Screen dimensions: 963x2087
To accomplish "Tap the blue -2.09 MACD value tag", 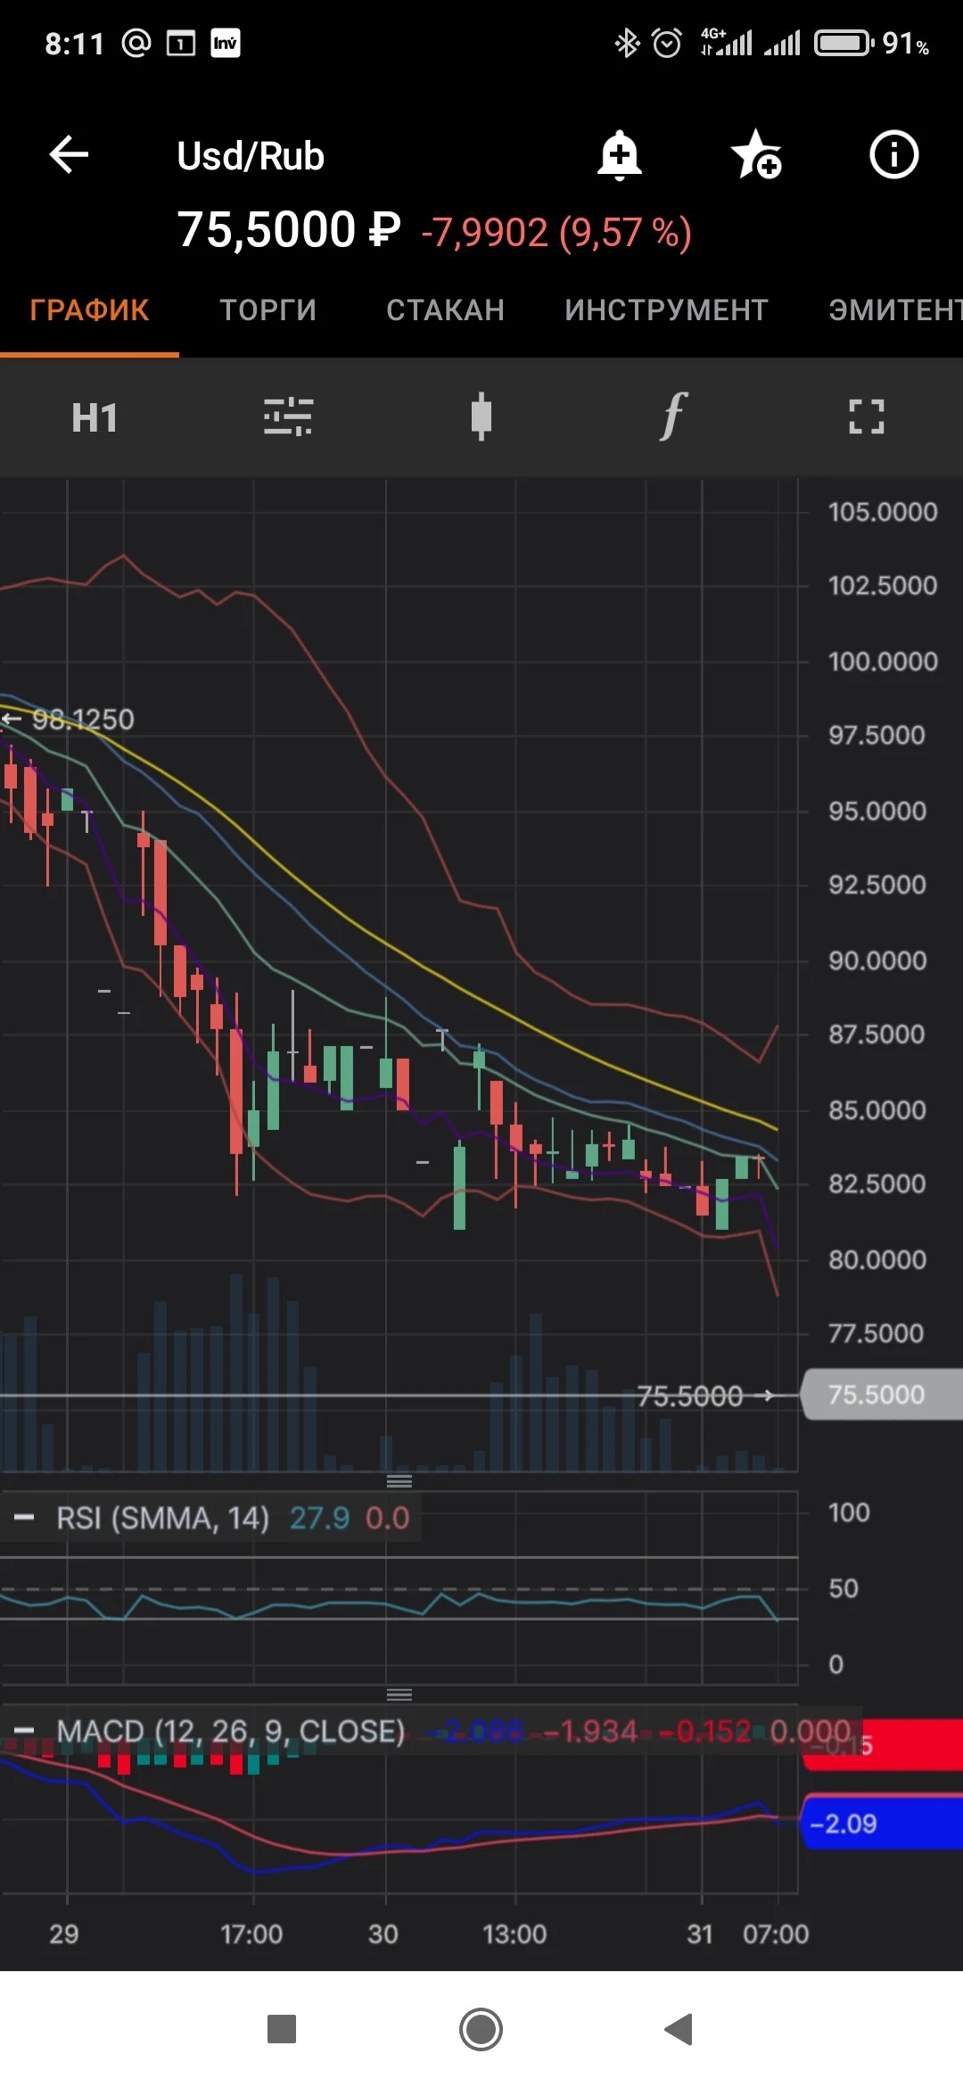I will point(883,1824).
